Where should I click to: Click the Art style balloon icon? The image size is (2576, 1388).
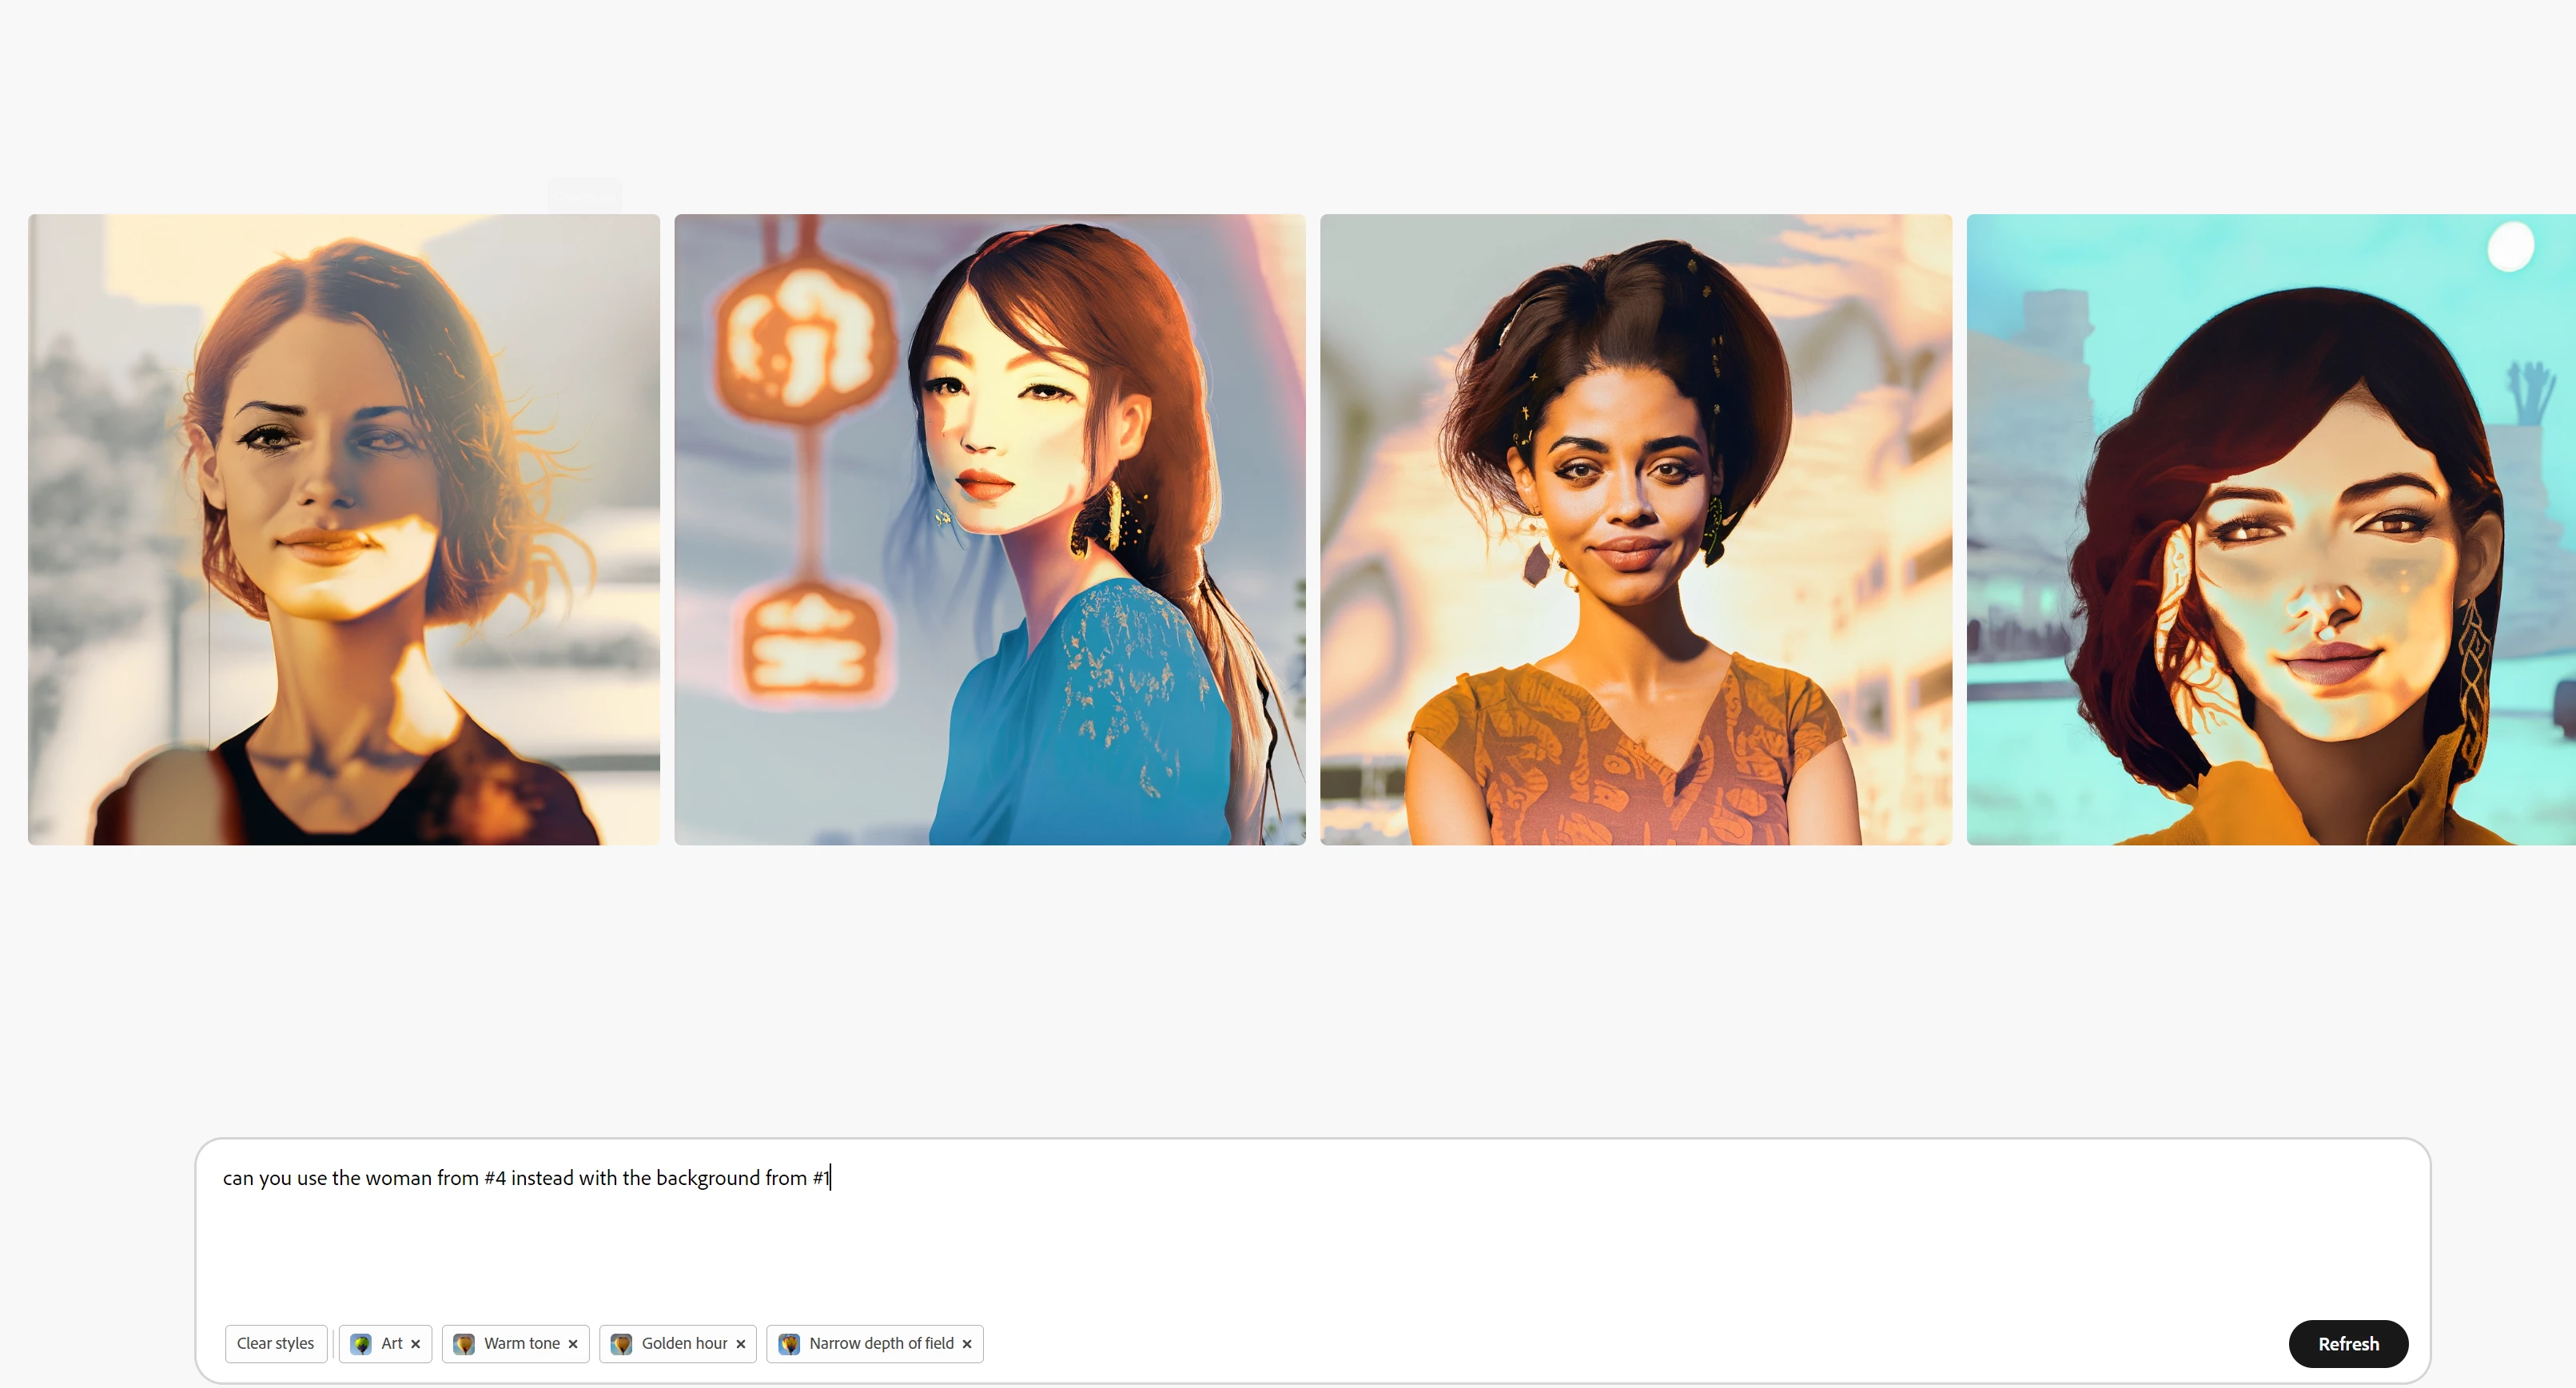click(361, 1344)
